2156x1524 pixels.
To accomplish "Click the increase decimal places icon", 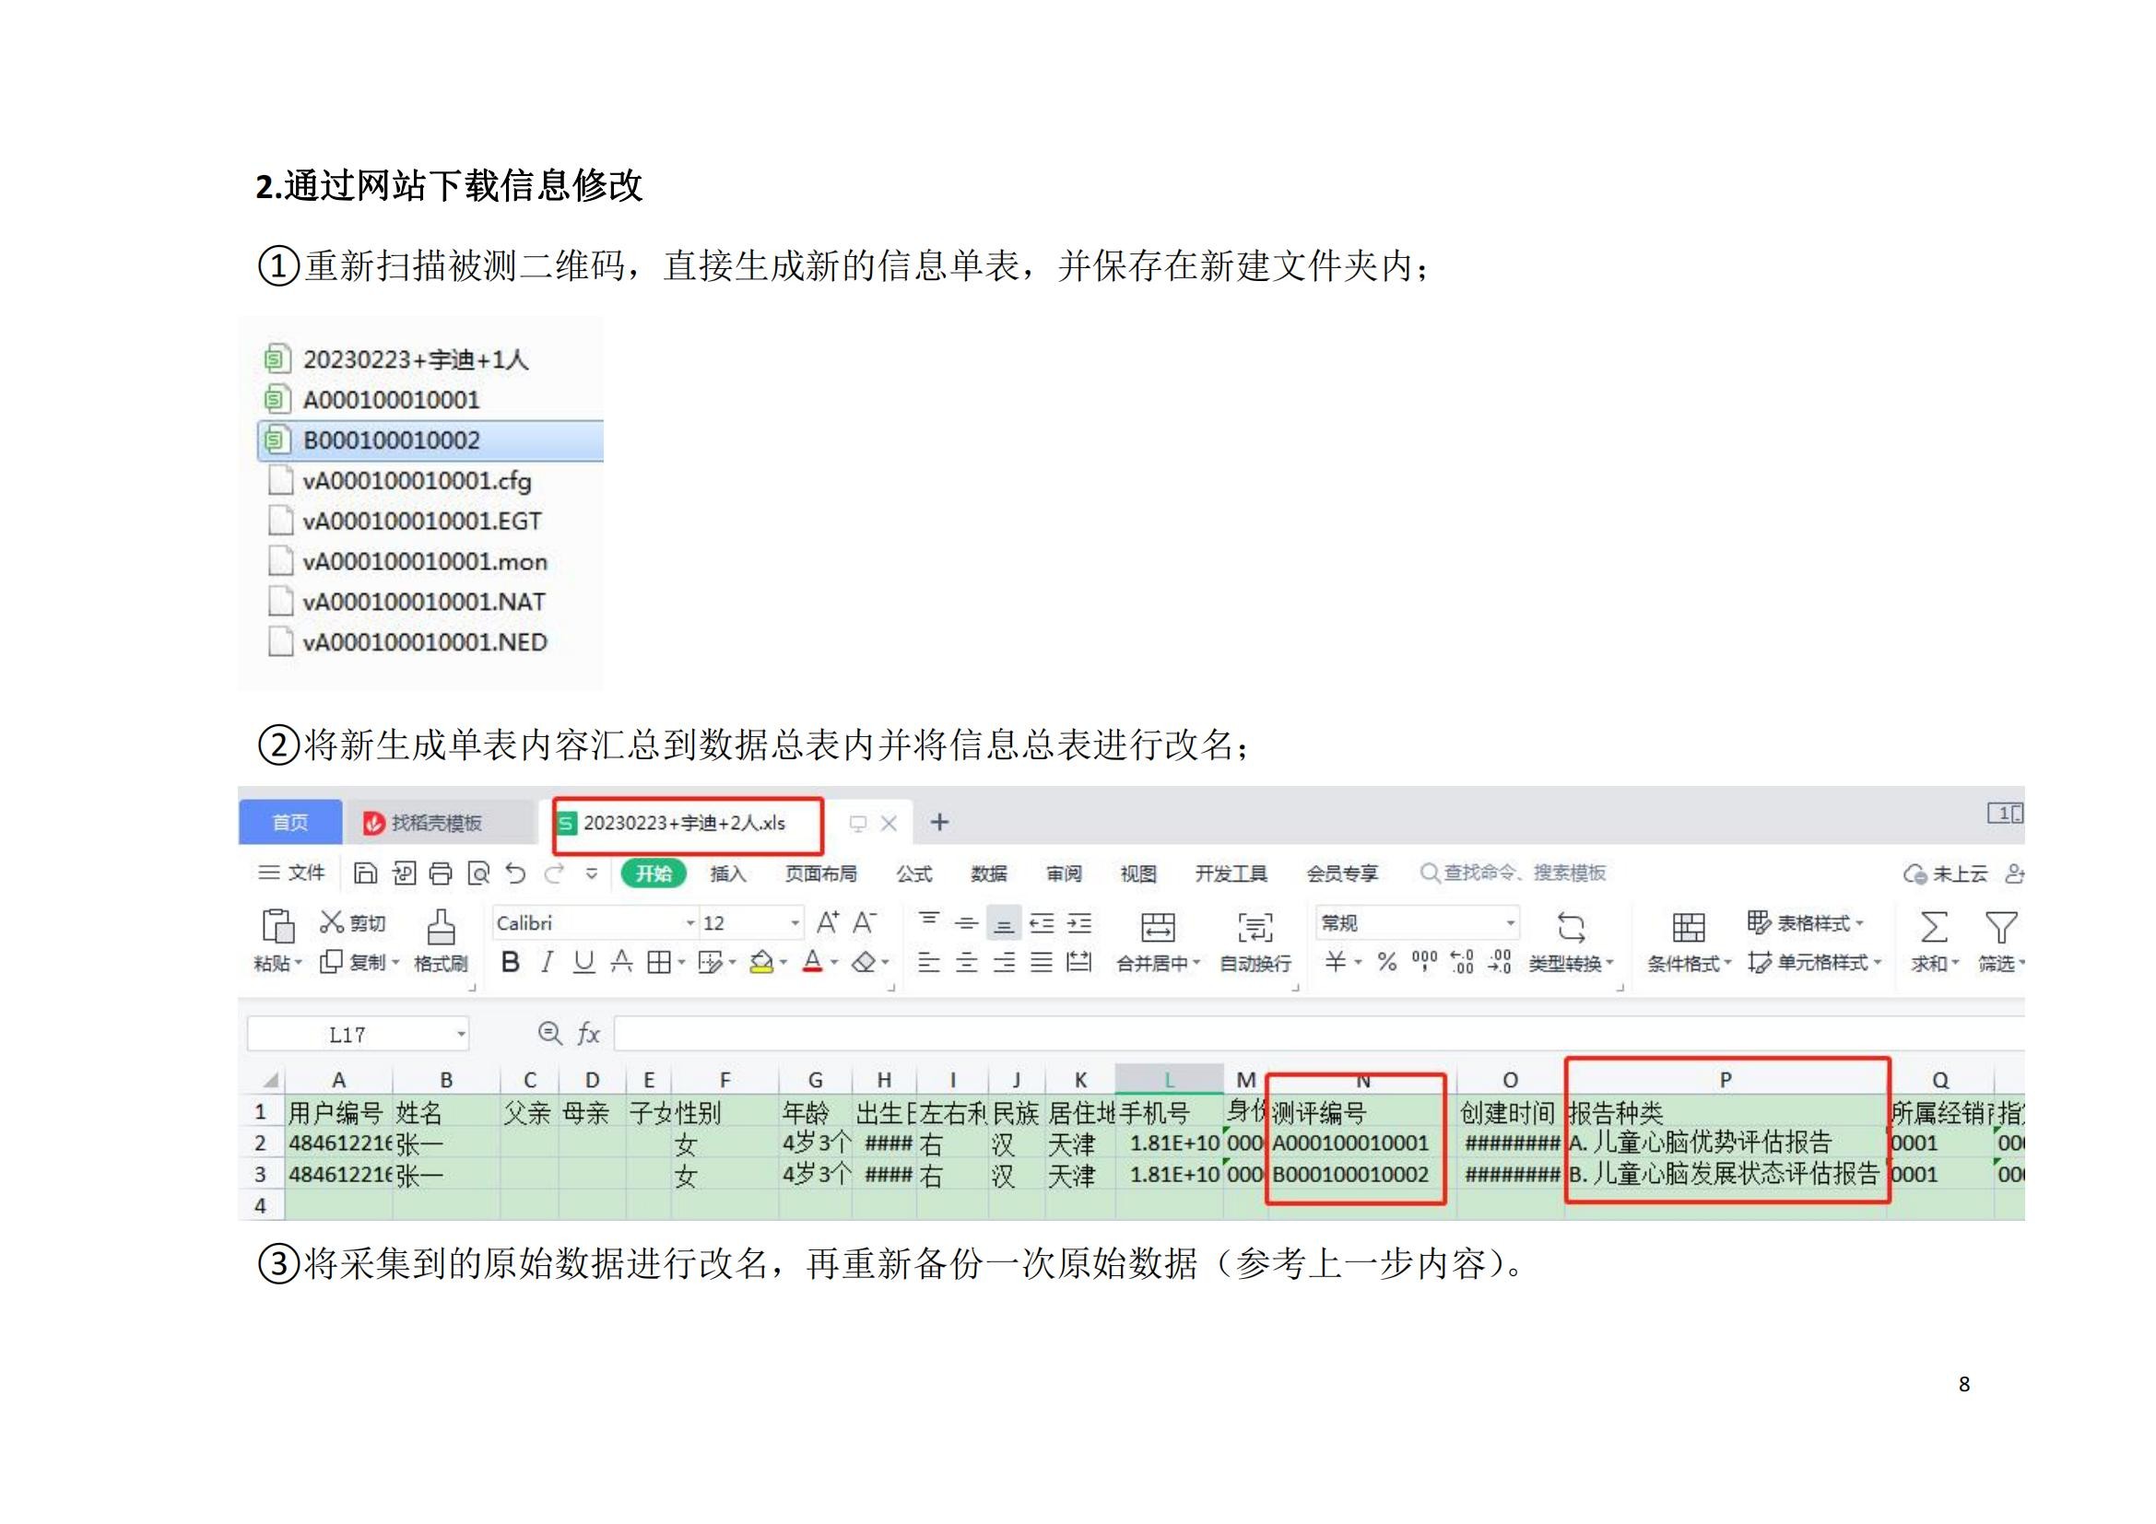I will [1462, 962].
